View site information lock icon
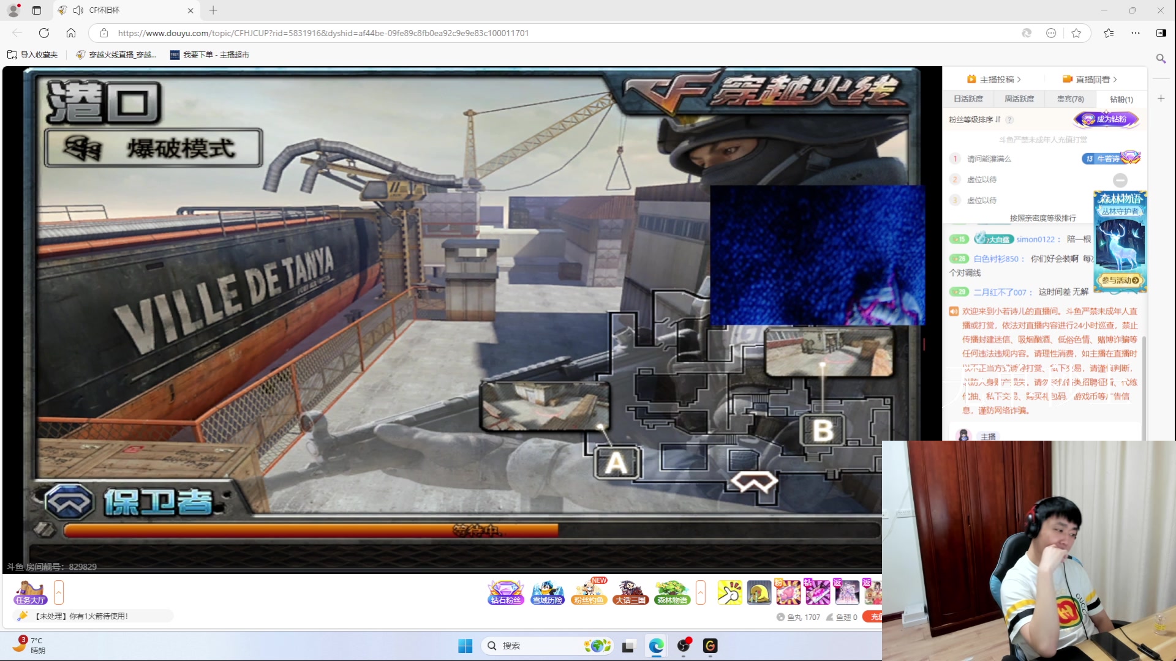 pyautogui.click(x=104, y=33)
